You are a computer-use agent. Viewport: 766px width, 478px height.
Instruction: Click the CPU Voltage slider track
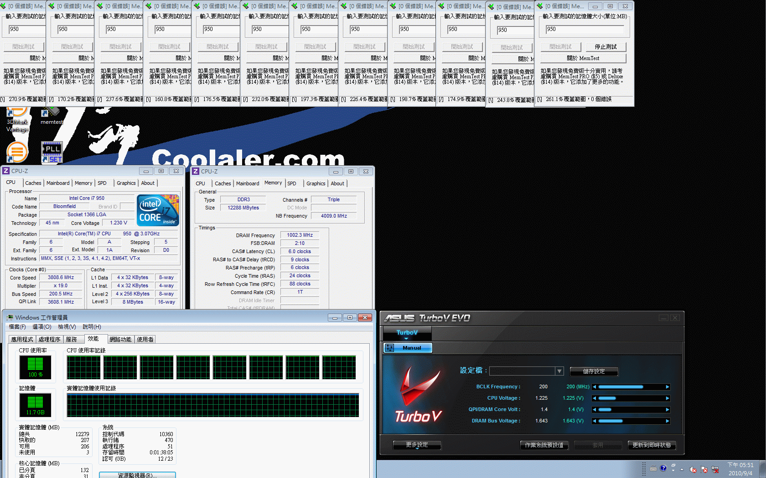pyautogui.click(x=631, y=398)
